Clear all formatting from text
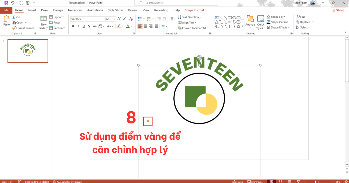The width and height of the screenshot is (349, 183). (x=131, y=19)
